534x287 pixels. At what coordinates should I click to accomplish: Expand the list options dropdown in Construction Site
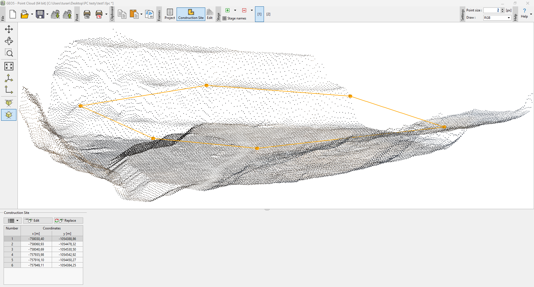(x=13, y=221)
